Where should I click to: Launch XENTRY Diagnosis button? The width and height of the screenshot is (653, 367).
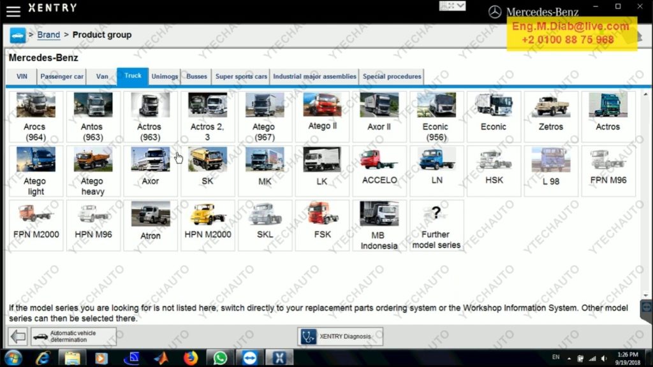340,336
